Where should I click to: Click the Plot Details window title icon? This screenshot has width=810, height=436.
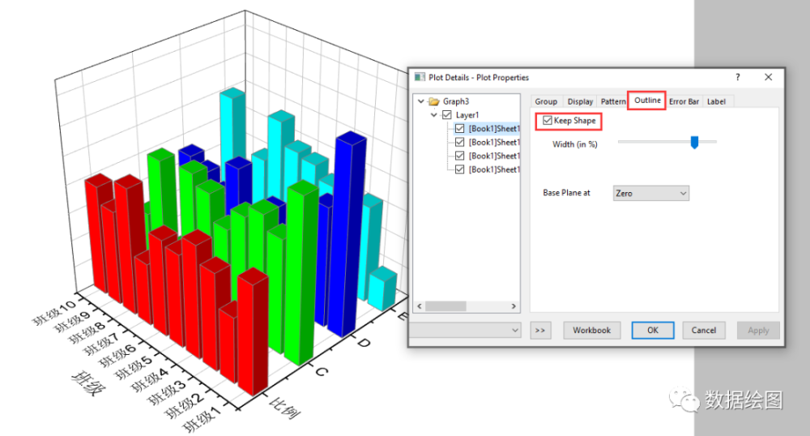coord(420,78)
